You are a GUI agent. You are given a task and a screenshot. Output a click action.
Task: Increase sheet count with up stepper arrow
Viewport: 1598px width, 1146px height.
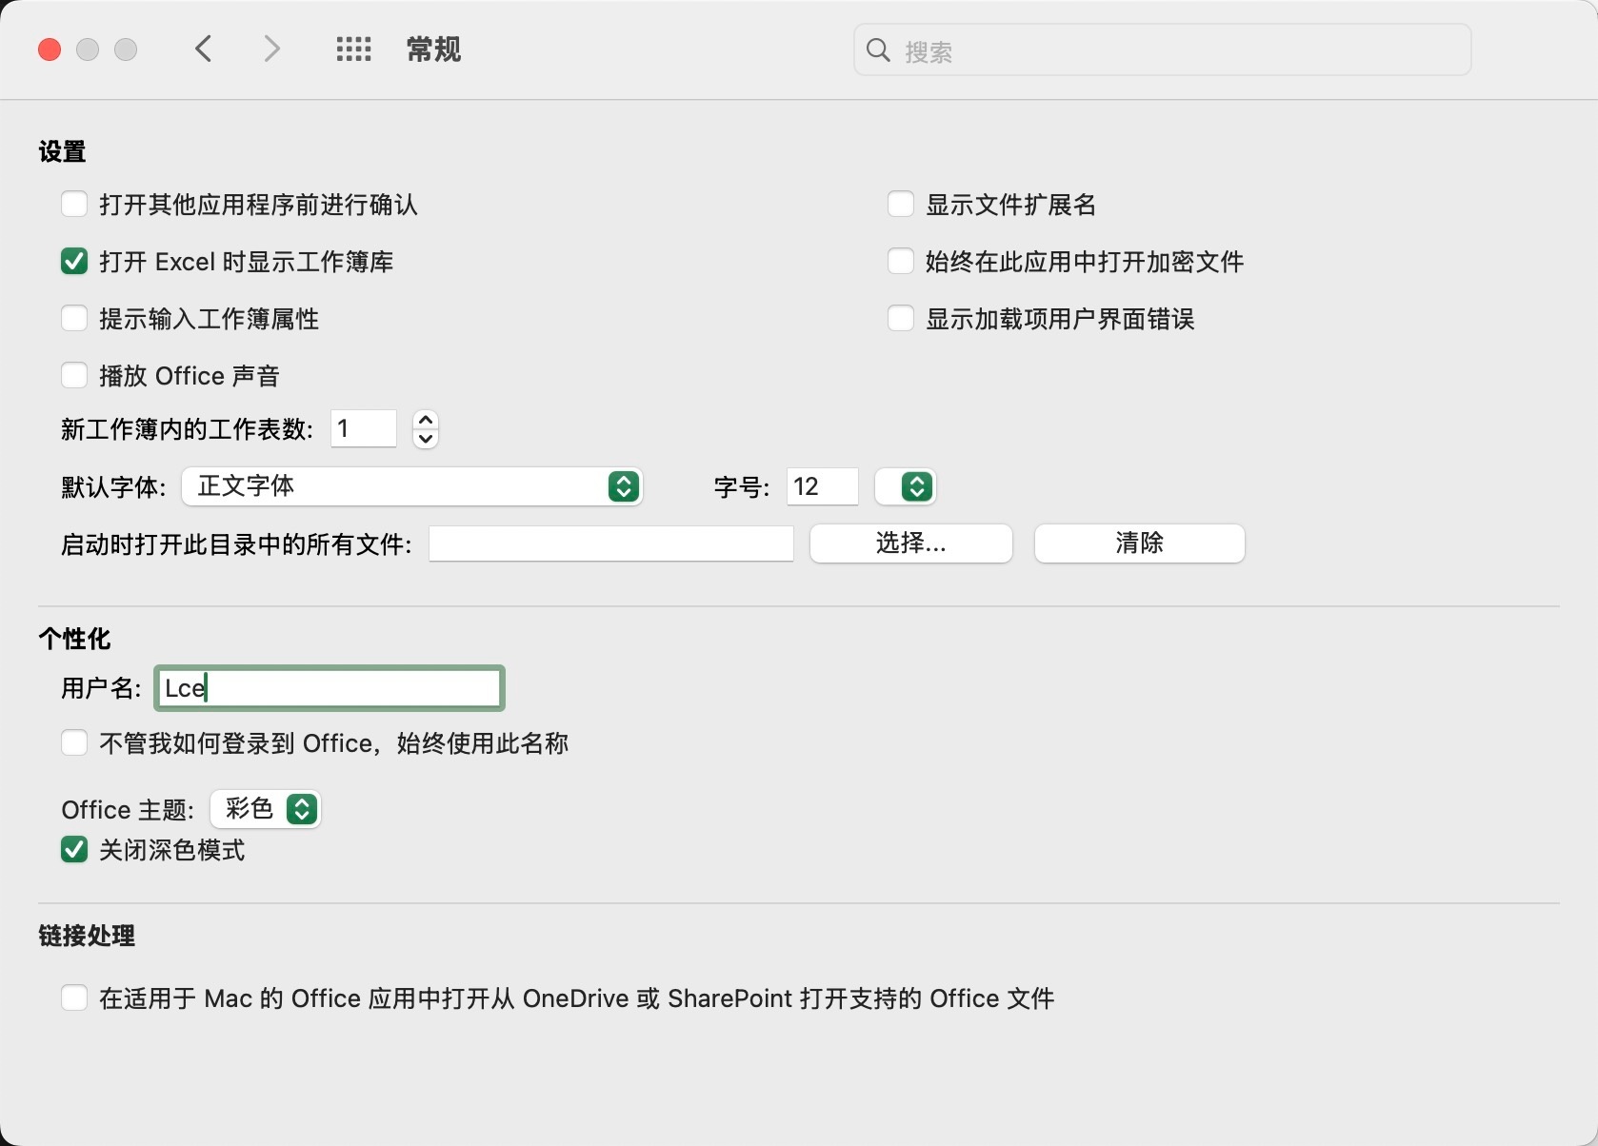coord(426,420)
